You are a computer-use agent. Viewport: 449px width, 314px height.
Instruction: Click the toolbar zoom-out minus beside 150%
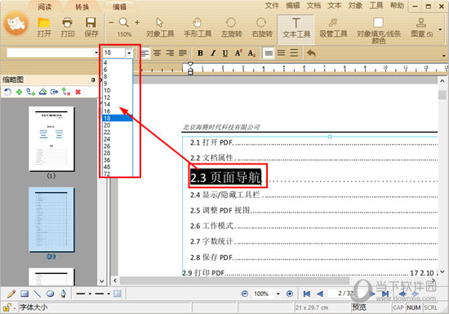[111, 23]
